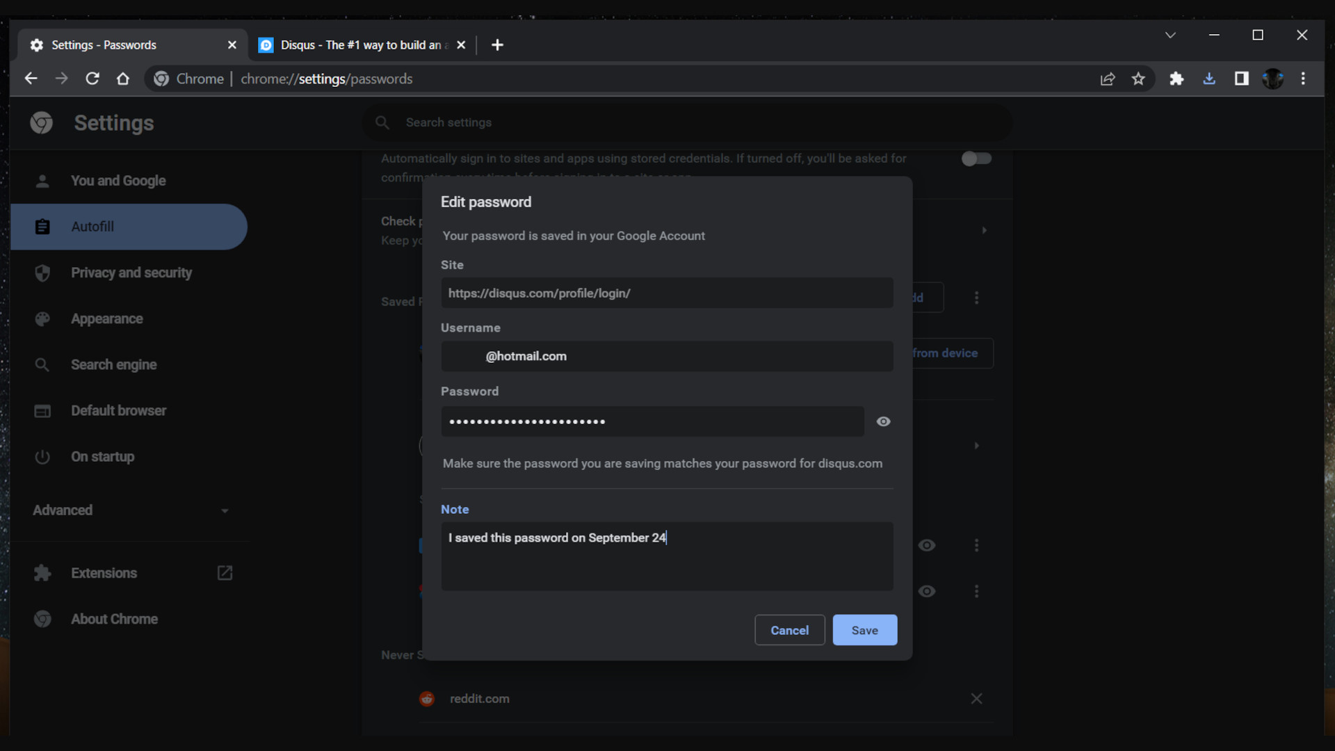This screenshot has height=751, width=1335.
Task: Open On startup settings
Action: click(129, 457)
